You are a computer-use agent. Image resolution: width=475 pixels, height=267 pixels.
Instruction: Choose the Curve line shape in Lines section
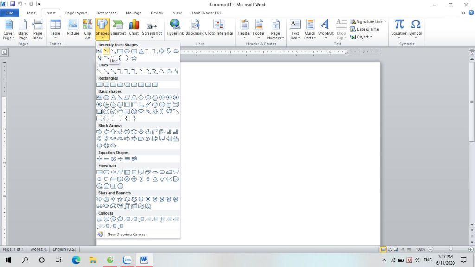click(x=162, y=71)
